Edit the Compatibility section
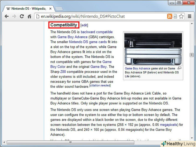Viewport: 196px width, 147px height. pyautogui.click(x=84, y=25)
